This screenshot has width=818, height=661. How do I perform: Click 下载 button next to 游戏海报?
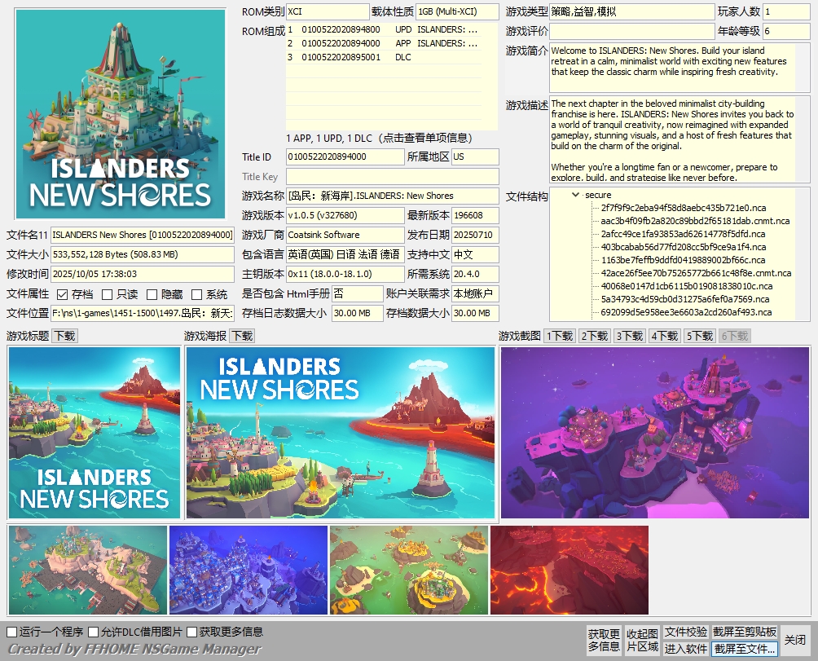coord(242,336)
